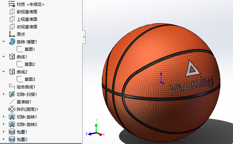Screen dimensions: 233x144
Task: Select the 组合曲线1 label
Action: pos(26,87)
